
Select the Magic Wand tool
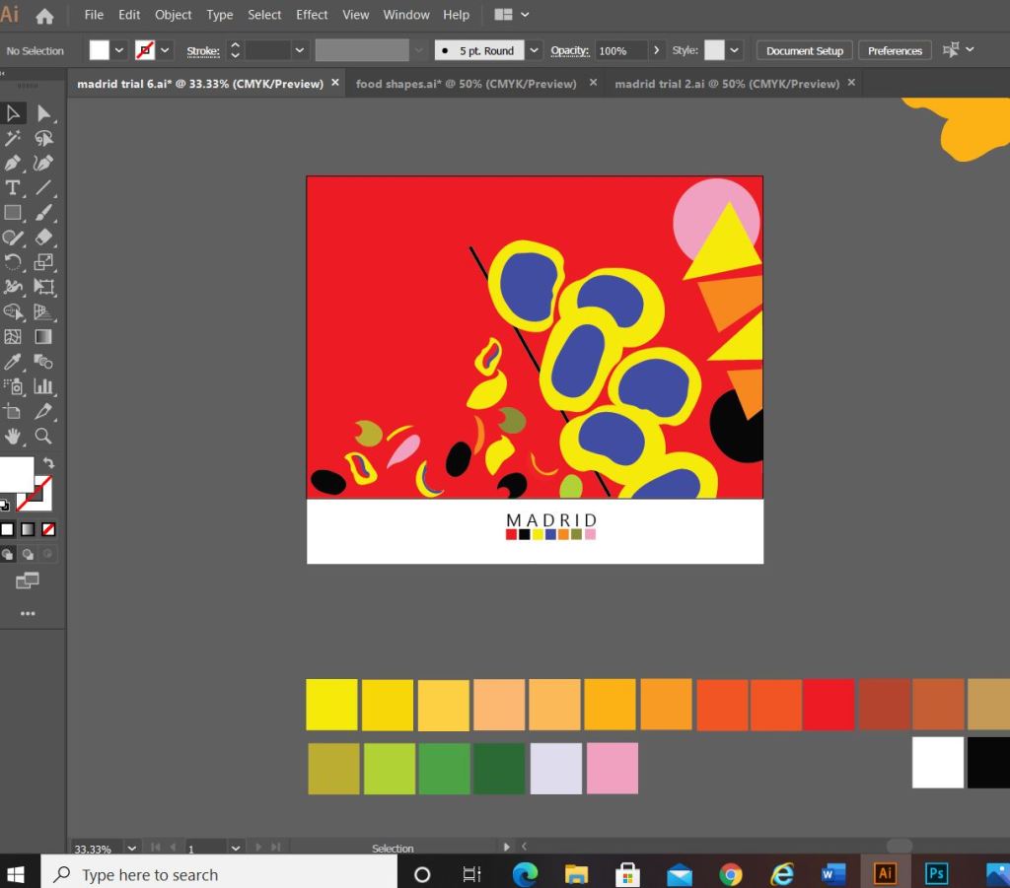click(x=13, y=138)
